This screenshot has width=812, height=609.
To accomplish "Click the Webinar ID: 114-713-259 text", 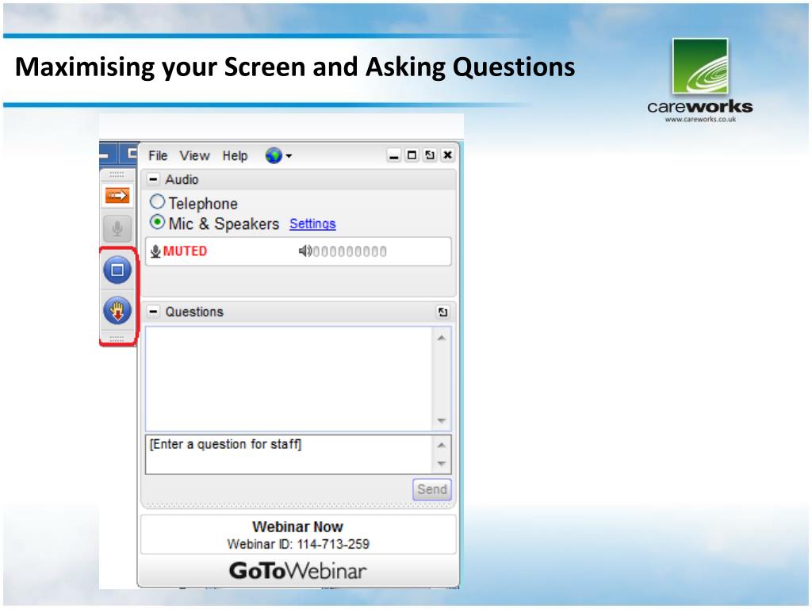I will [298, 544].
